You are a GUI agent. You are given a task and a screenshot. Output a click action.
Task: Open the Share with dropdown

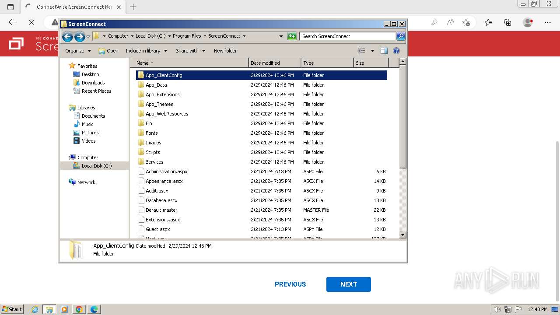(190, 51)
